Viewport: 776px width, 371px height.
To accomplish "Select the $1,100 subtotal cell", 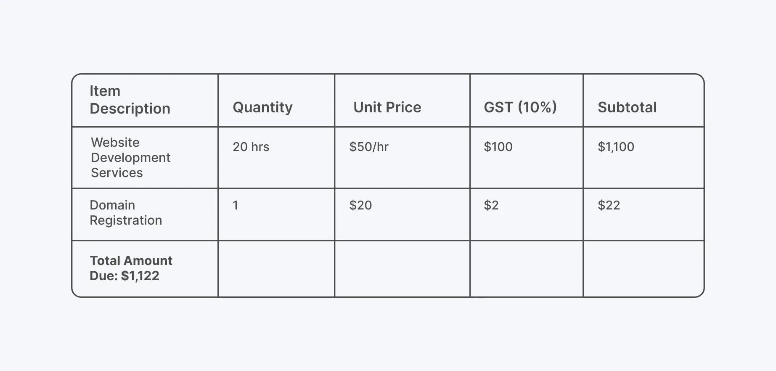I will pyautogui.click(x=616, y=147).
